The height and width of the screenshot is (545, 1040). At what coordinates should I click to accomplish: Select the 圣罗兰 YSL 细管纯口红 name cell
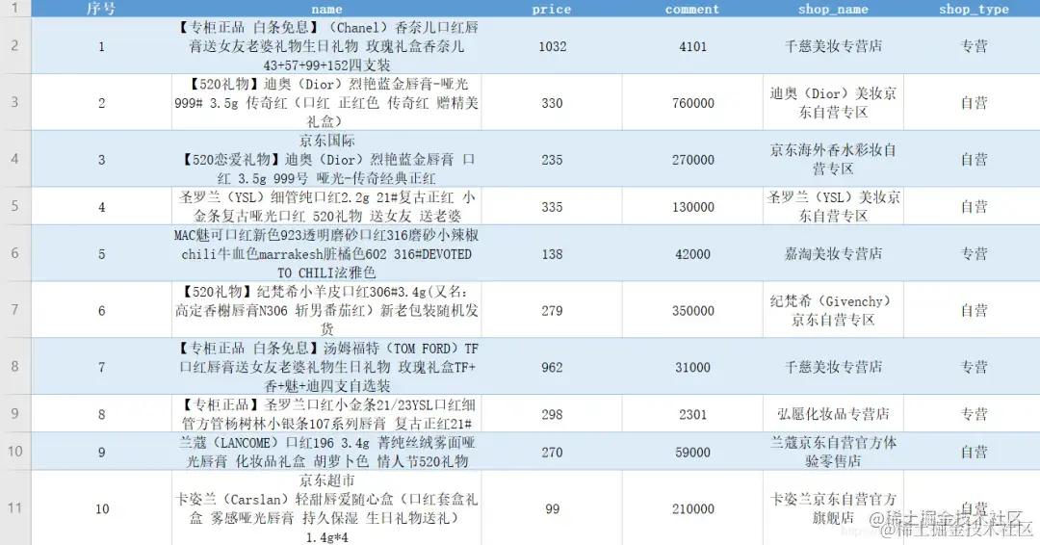327,206
